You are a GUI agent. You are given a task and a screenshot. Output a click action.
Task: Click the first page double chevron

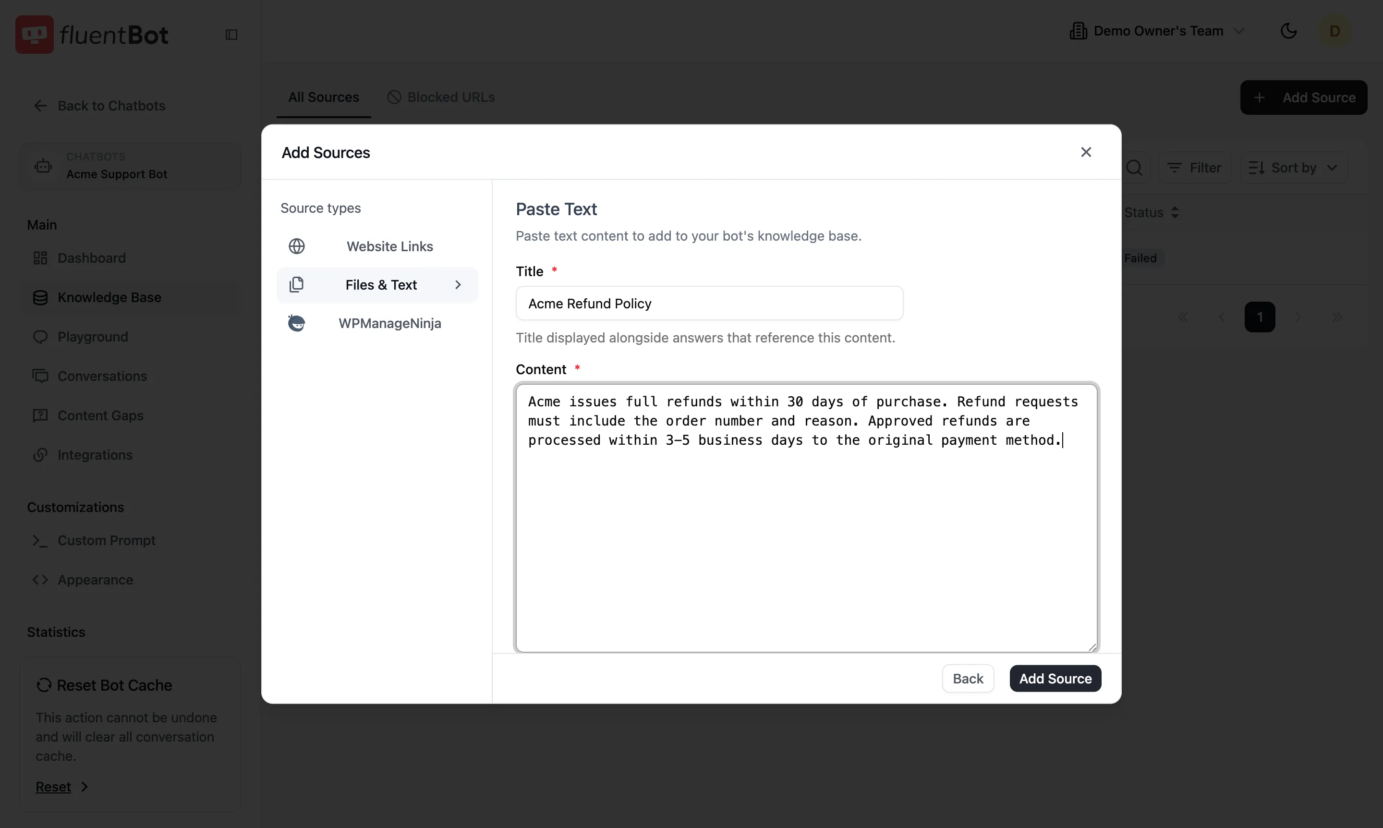click(x=1183, y=317)
